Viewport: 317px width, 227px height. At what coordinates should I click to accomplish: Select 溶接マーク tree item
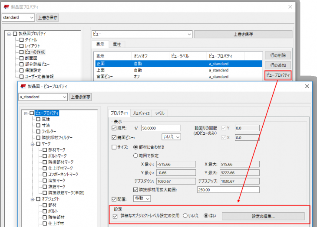(x=57, y=181)
